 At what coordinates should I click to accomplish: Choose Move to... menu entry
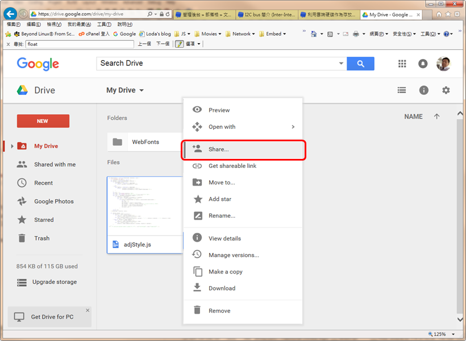(243, 183)
